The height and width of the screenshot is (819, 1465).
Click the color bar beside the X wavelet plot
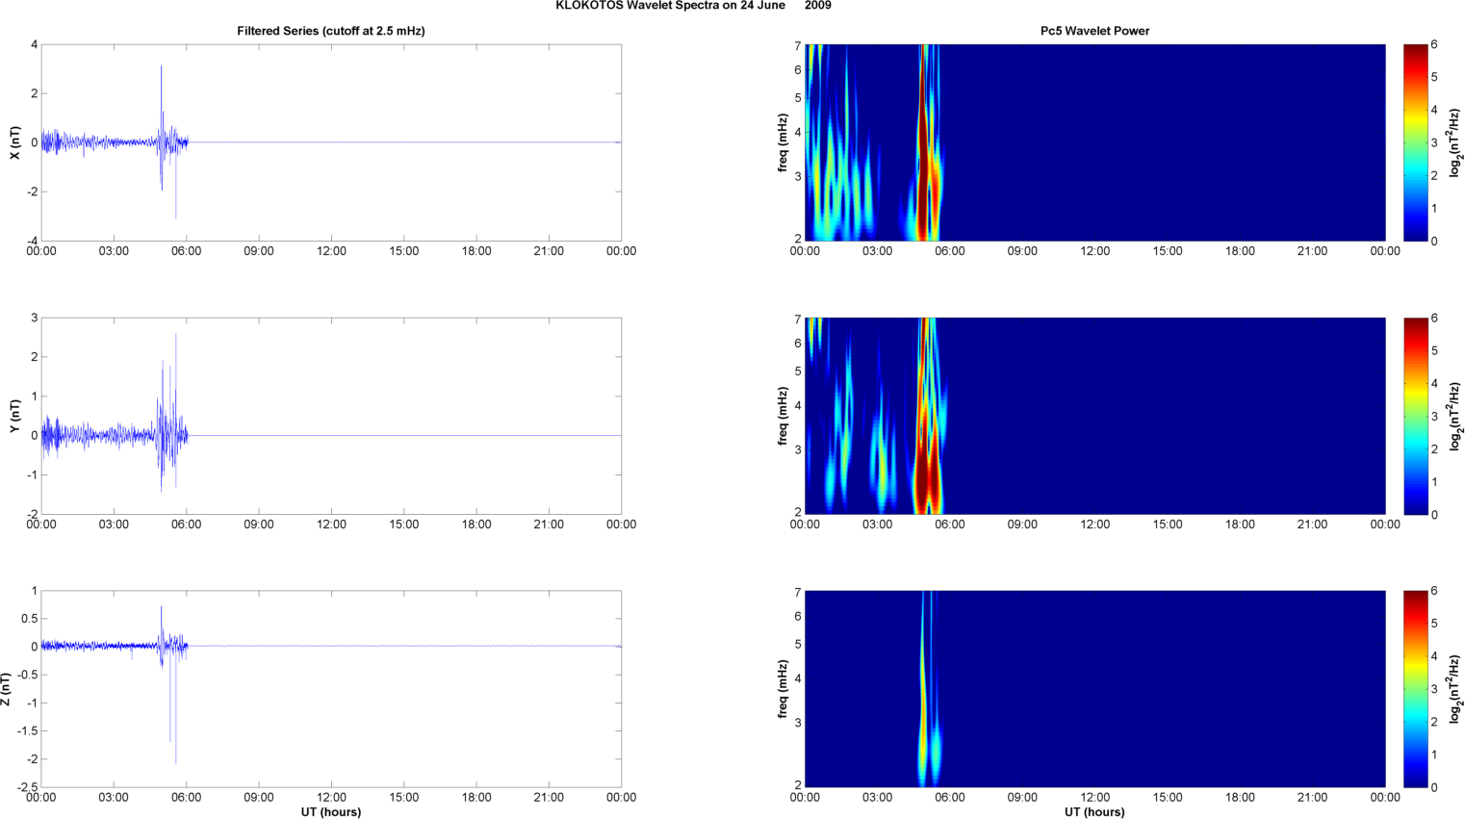pos(1415,142)
